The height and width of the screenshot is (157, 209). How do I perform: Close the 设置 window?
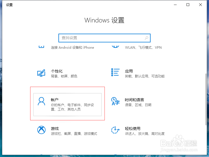coord(200,5)
